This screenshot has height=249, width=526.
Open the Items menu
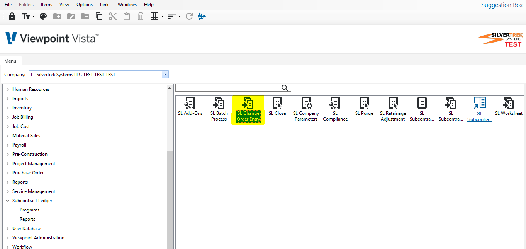(x=46, y=5)
